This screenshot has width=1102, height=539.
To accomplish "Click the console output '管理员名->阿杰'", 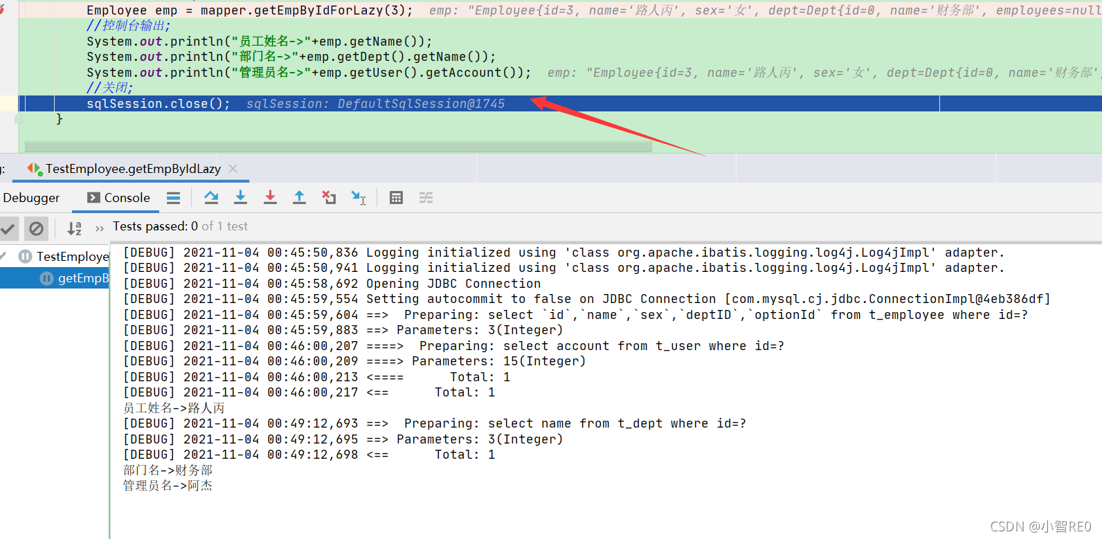I will (x=168, y=486).
